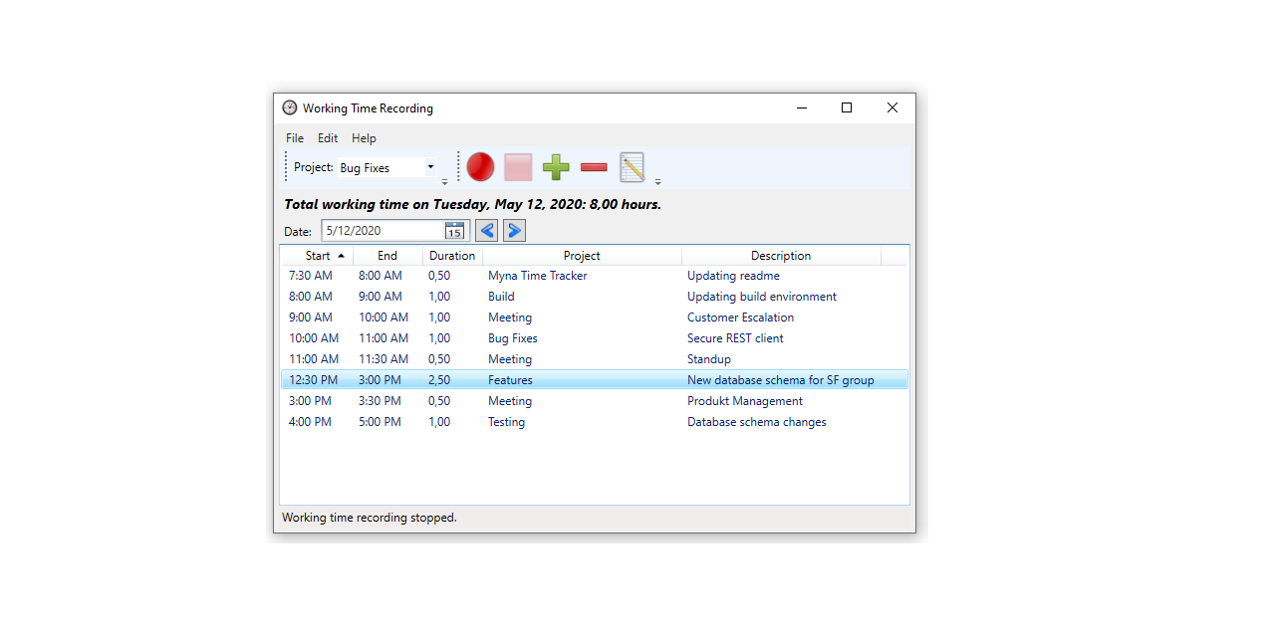Sort the list by the Start column header
Viewport: 1275px width, 637px height.
[x=318, y=256]
